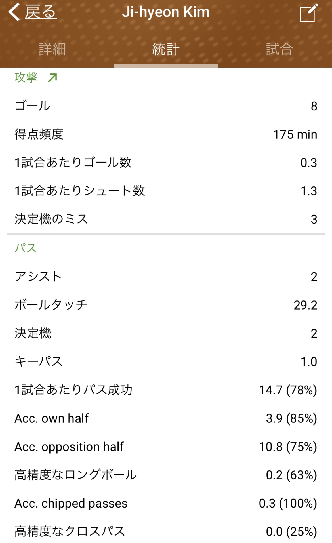Screen dimensions: 332x543
Task: Click the Acc. chipped passes row
Action: point(166,504)
